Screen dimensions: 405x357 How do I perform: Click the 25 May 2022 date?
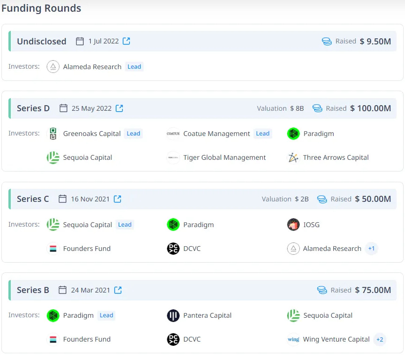[92, 108]
